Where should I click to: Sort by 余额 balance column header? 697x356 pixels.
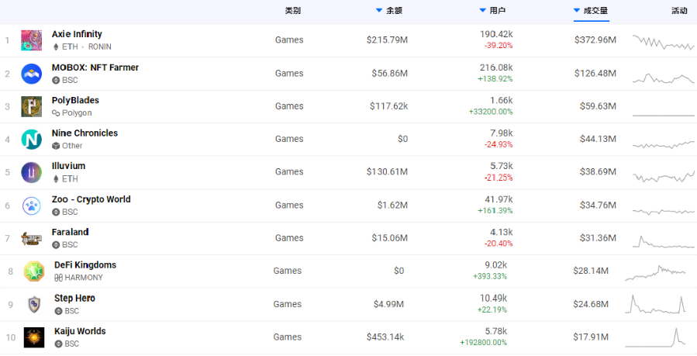click(x=389, y=11)
